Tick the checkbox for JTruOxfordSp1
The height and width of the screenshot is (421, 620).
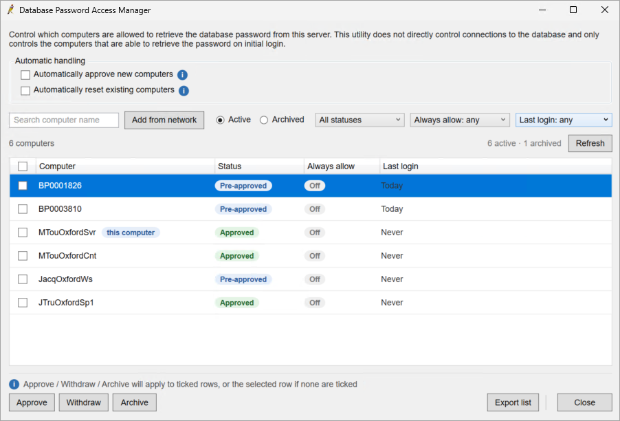23,303
